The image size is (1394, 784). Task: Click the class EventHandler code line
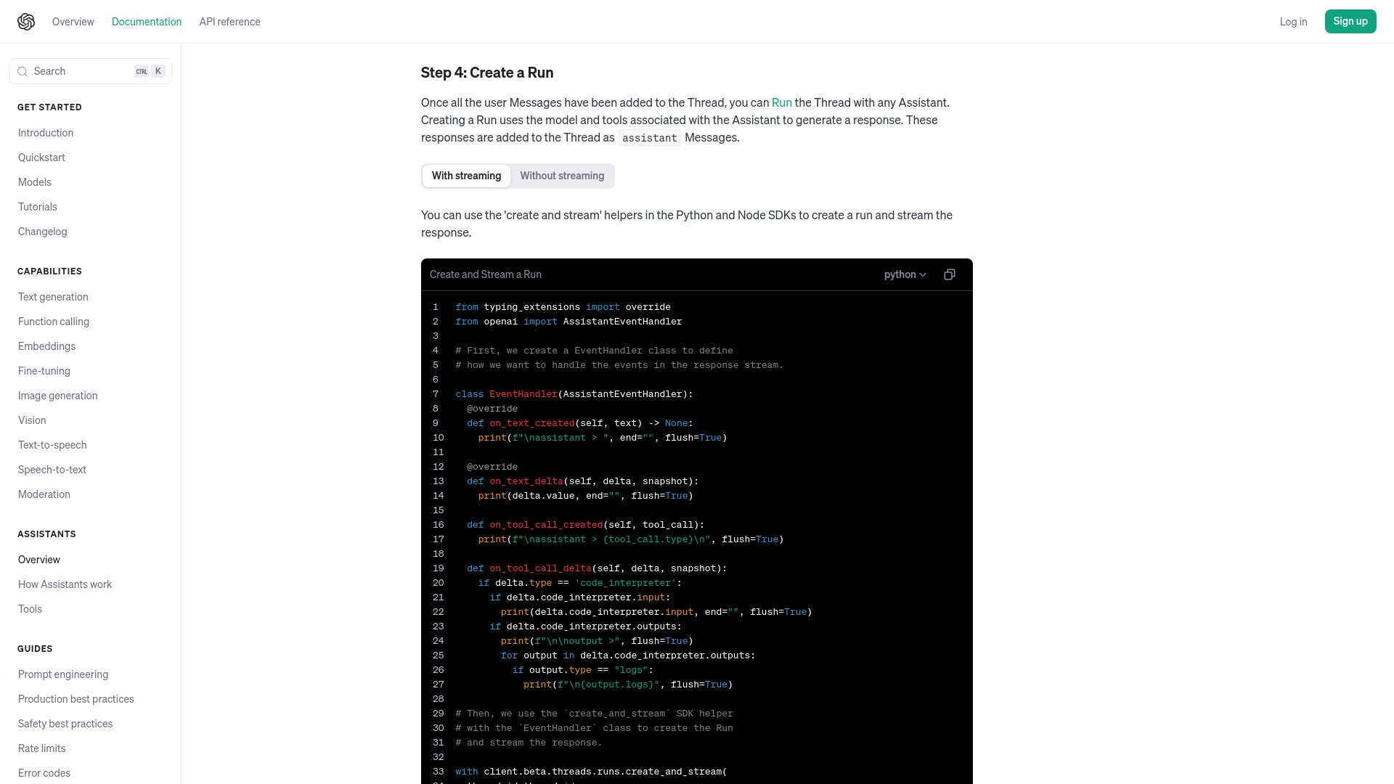[x=574, y=394]
